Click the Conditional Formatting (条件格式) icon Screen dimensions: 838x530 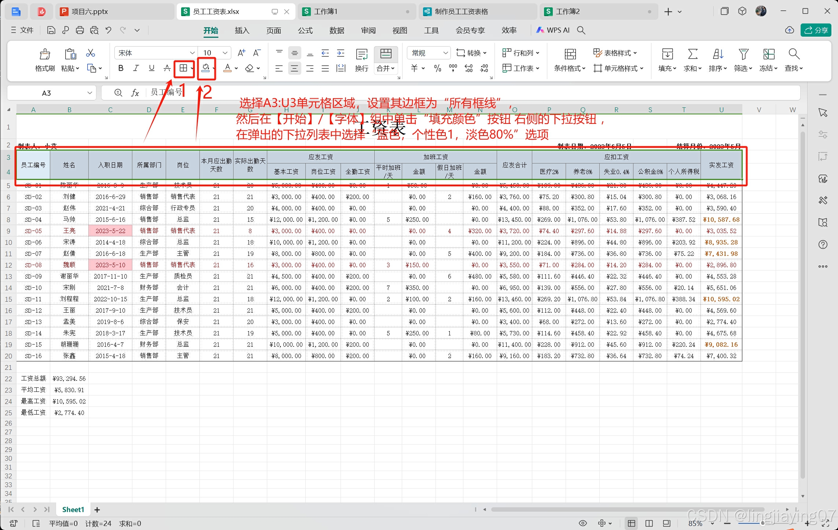click(x=570, y=55)
